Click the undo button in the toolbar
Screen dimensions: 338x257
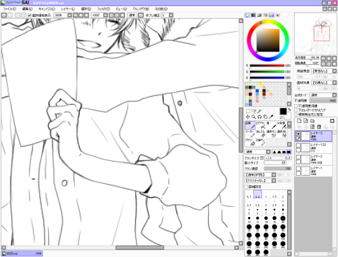4,16
